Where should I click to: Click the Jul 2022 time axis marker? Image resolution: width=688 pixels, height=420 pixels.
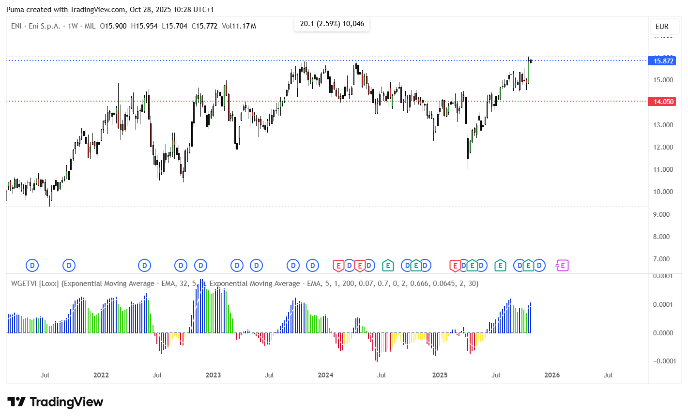coord(157,375)
